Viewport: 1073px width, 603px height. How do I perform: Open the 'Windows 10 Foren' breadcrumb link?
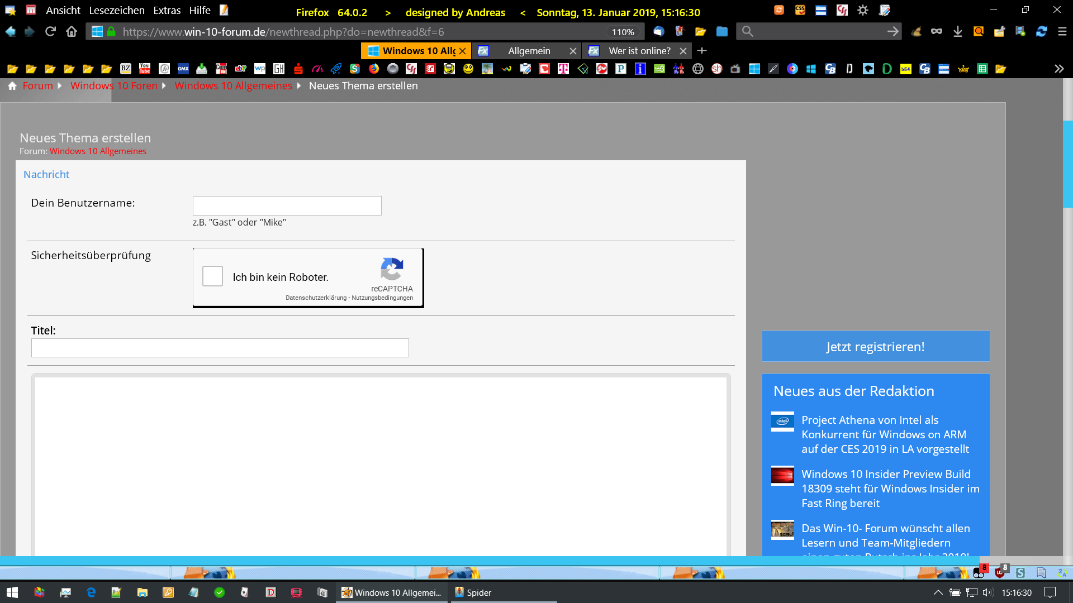tap(114, 86)
